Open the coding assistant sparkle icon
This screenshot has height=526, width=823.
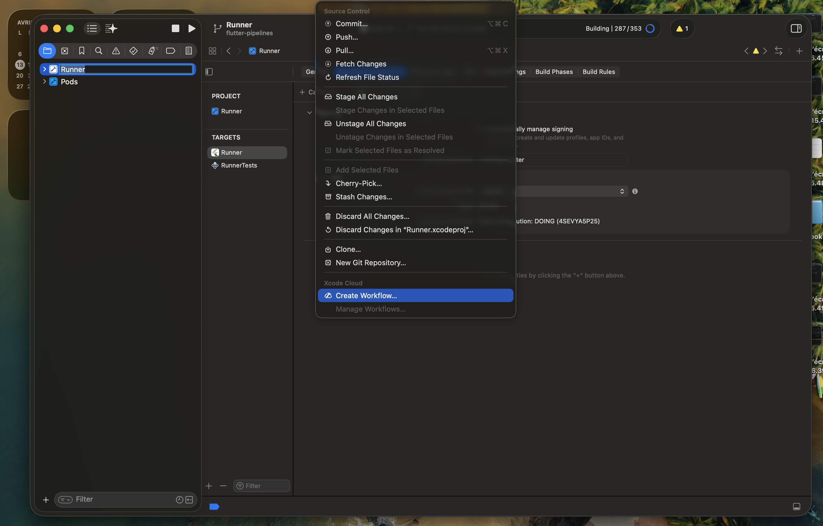tap(111, 28)
